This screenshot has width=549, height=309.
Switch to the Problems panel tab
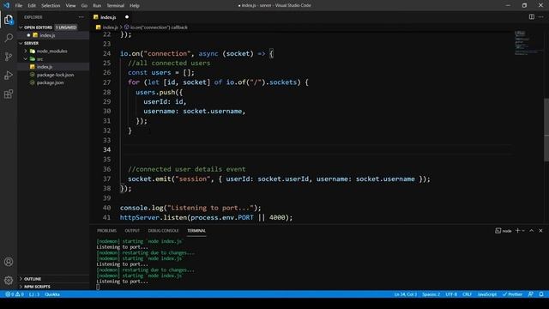[x=106, y=231]
